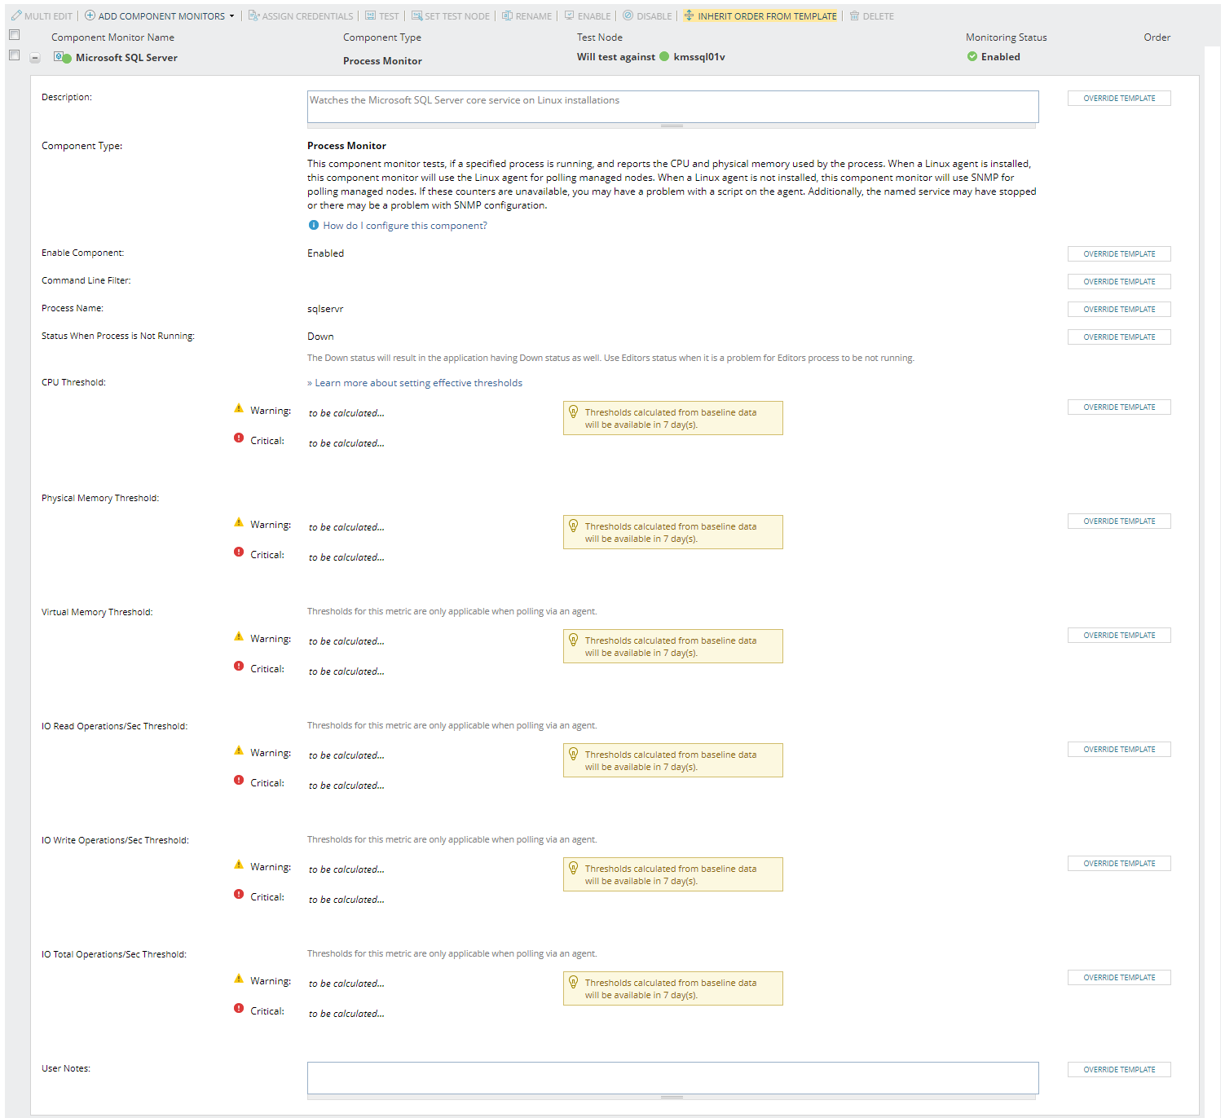
Task: Open the Add Component Monitors dropdown arrow
Action: pos(231,16)
